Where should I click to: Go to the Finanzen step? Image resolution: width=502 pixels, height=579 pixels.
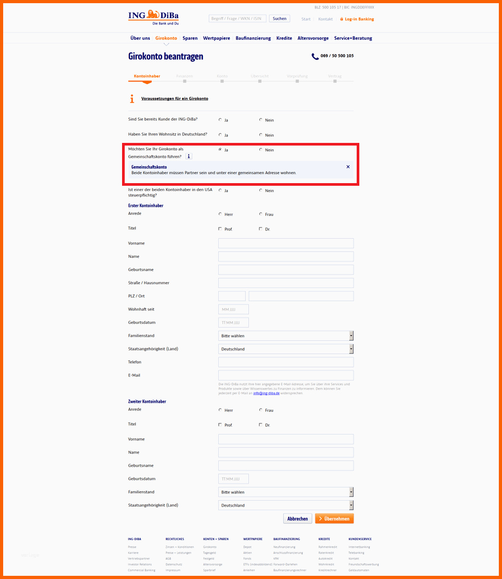pos(184,76)
